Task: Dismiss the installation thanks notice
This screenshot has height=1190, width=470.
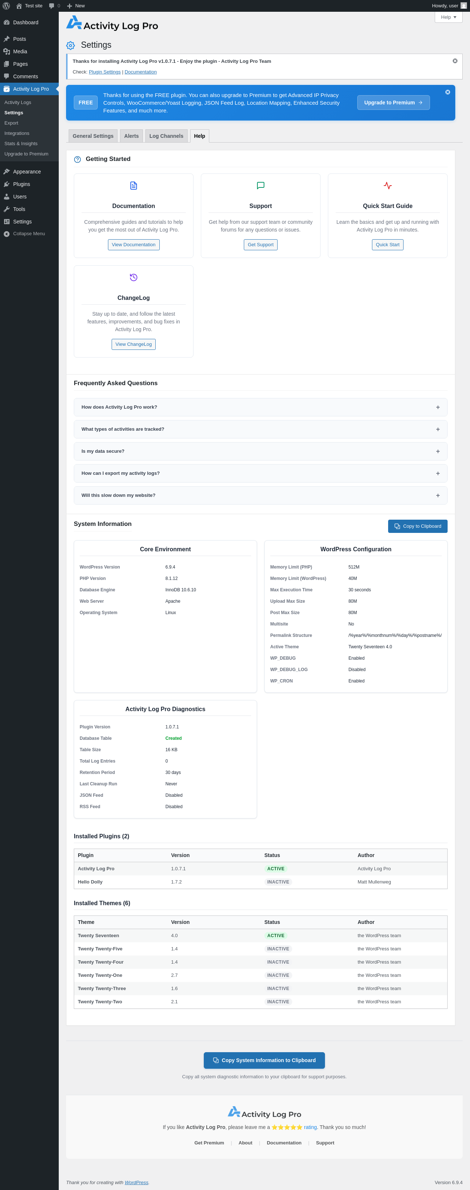Action: pos(455,61)
